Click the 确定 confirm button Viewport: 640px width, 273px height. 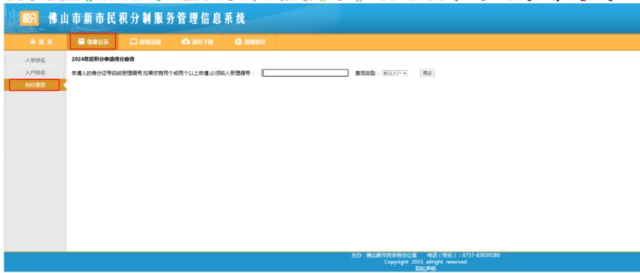(427, 73)
